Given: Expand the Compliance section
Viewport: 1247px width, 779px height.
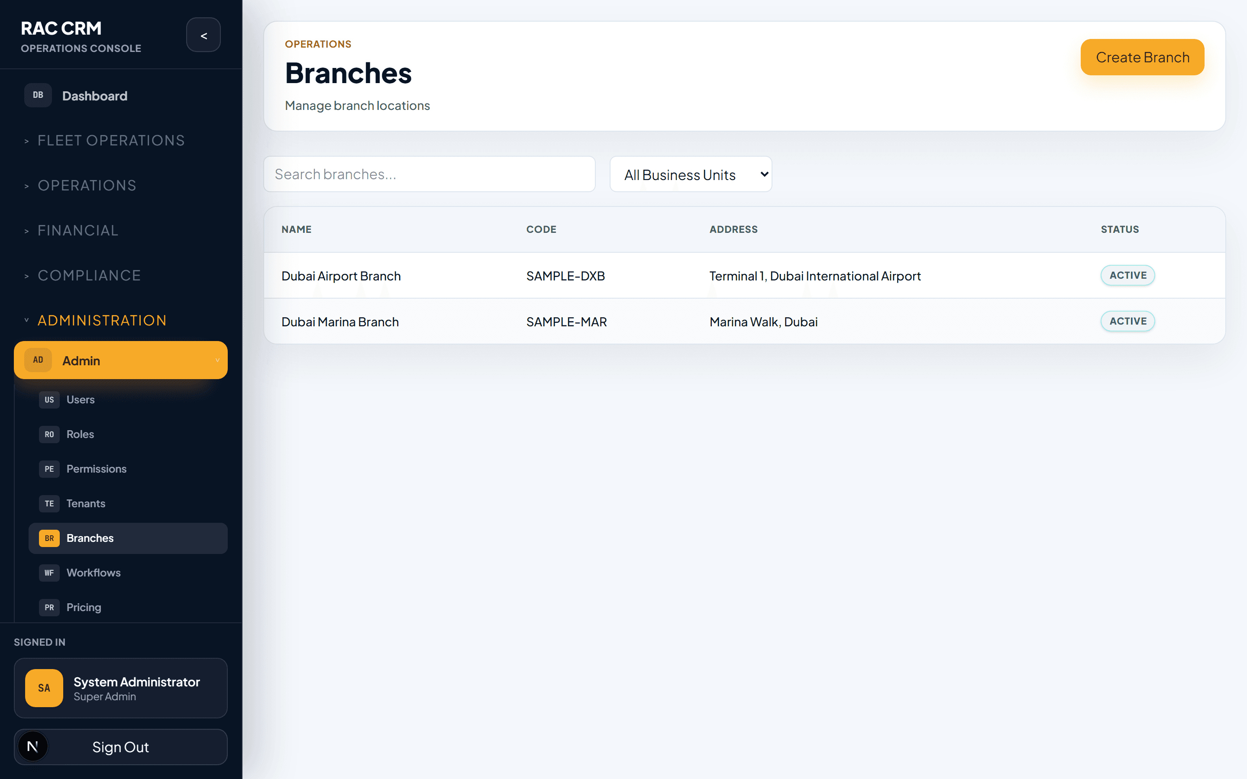Looking at the screenshot, I should pyautogui.click(x=83, y=276).
